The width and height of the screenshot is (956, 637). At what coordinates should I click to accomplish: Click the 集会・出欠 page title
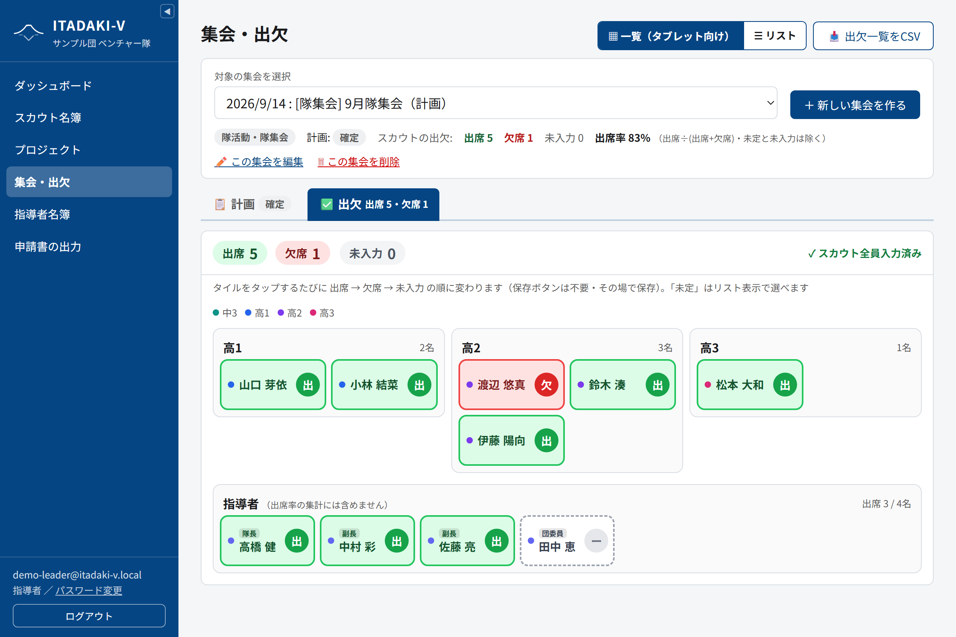click(244, 35)
